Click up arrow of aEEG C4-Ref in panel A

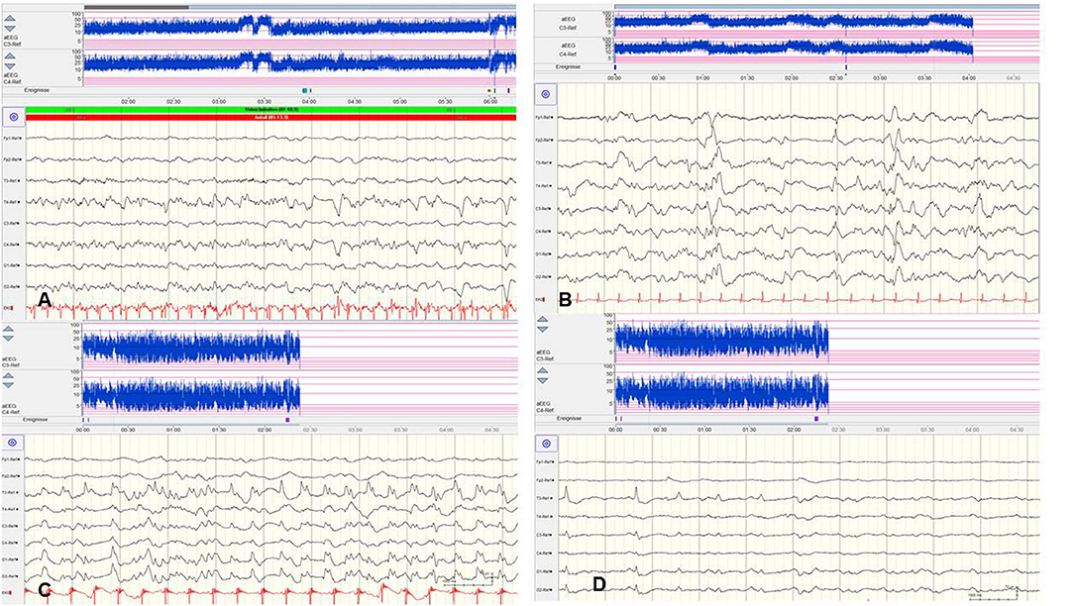tap(9, 56)
